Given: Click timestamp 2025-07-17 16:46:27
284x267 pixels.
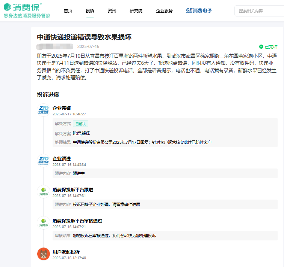Looking at the screenshot, I should (x=69, y=114).
